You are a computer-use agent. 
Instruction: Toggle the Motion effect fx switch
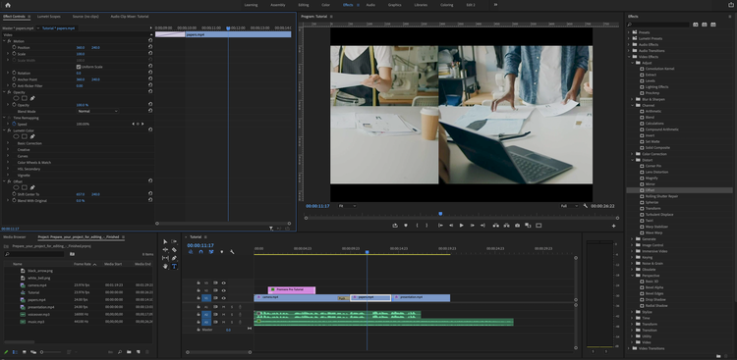pos(9,41)
